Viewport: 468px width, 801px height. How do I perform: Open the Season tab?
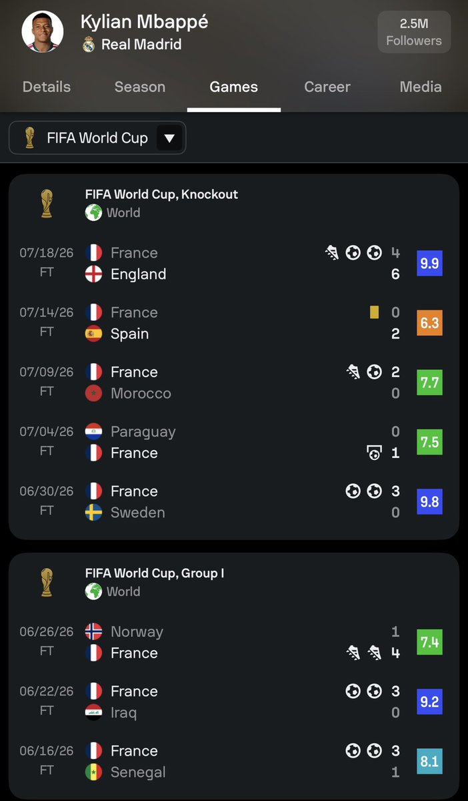point(140,87)
